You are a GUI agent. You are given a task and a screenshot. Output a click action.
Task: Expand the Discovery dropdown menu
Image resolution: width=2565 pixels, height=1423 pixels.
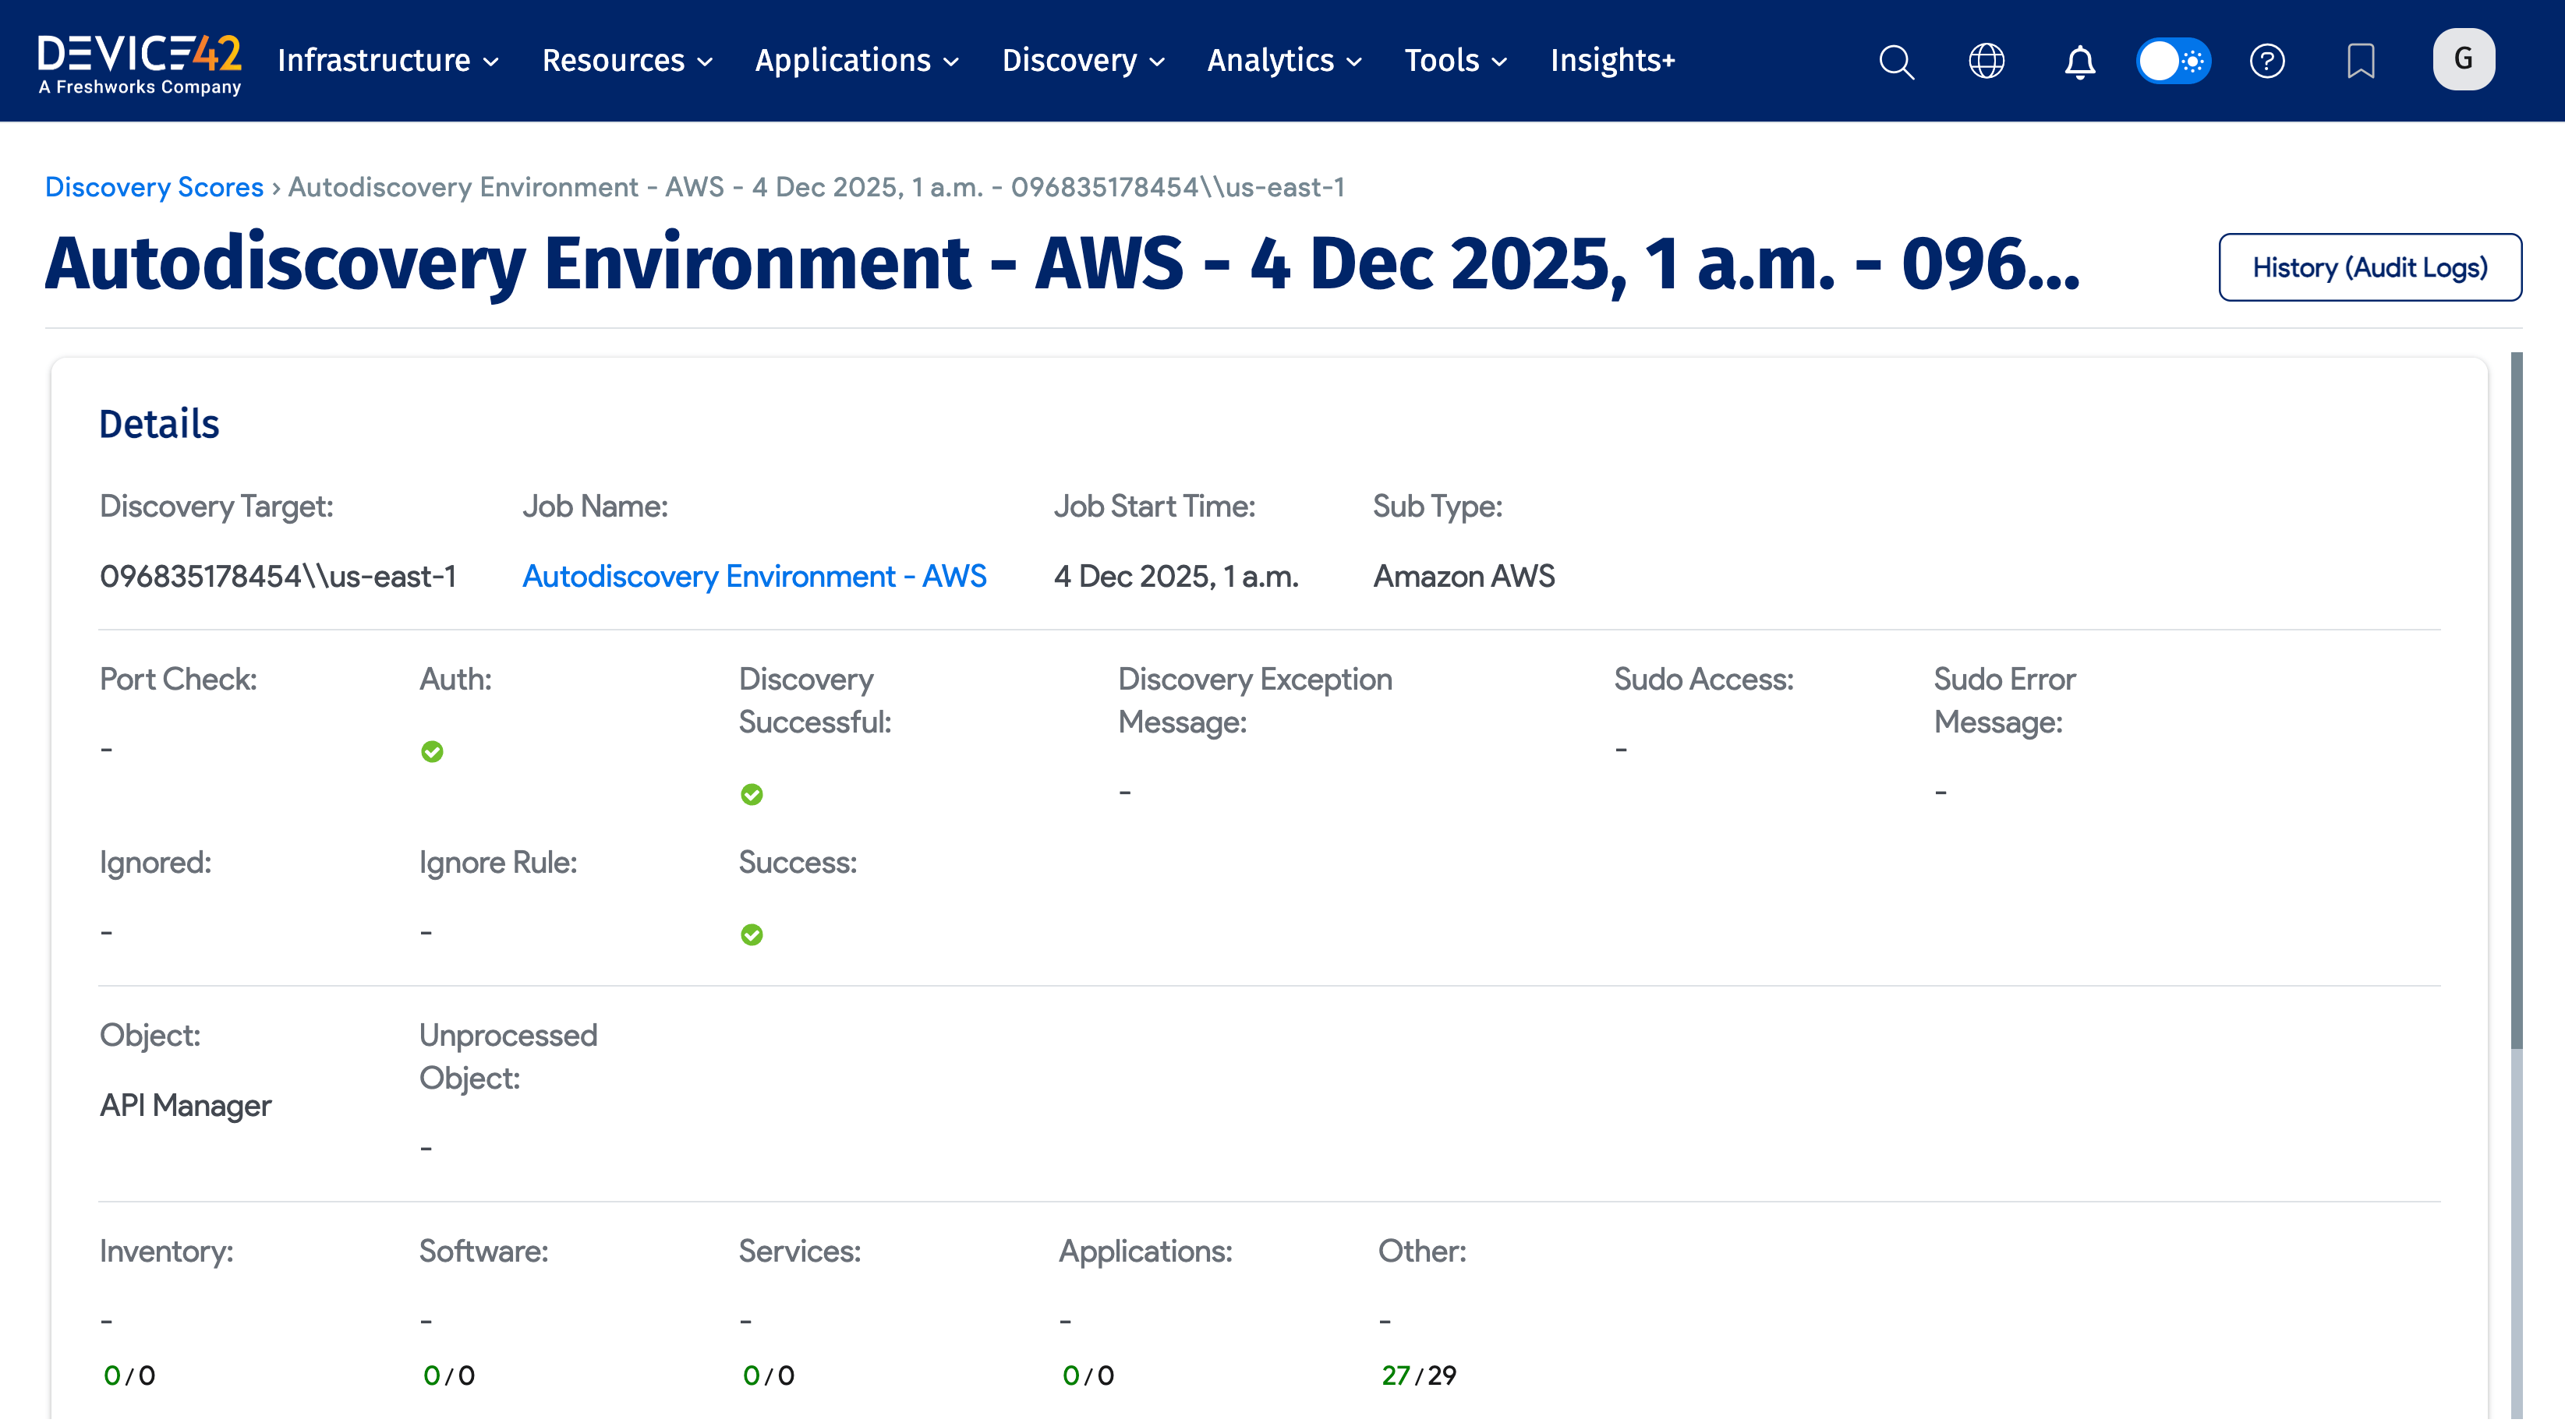[x=1082, y=61]
